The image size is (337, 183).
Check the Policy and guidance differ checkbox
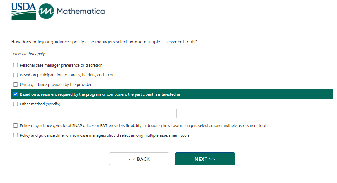15,135
